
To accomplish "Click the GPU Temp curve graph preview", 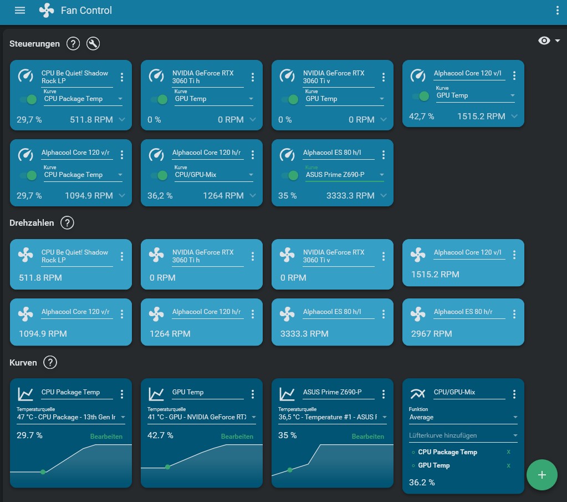I will [x=202, y=465].
